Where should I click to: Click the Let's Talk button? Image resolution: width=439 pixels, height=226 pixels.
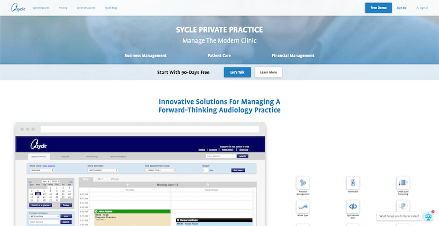tap(237, 72)
